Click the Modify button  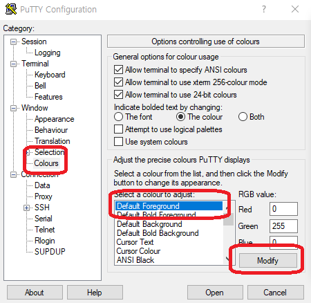tap(268, 261)
